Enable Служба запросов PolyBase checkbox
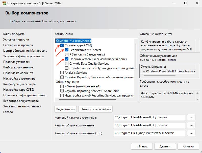This screenshot has height=153, width=202. point(67,68)
